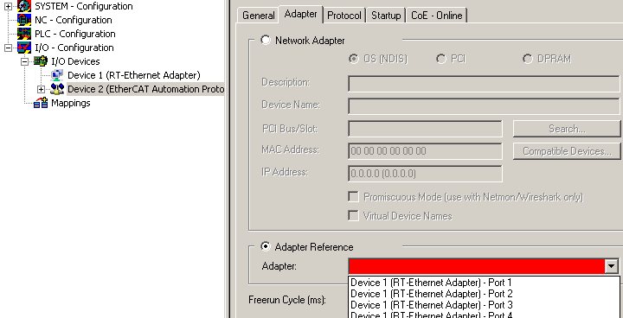The height and width of the screenshot is (318, 623).
Task: Switch to the Adapter tab
Action: pyautogui.click(x=301, y=15)
